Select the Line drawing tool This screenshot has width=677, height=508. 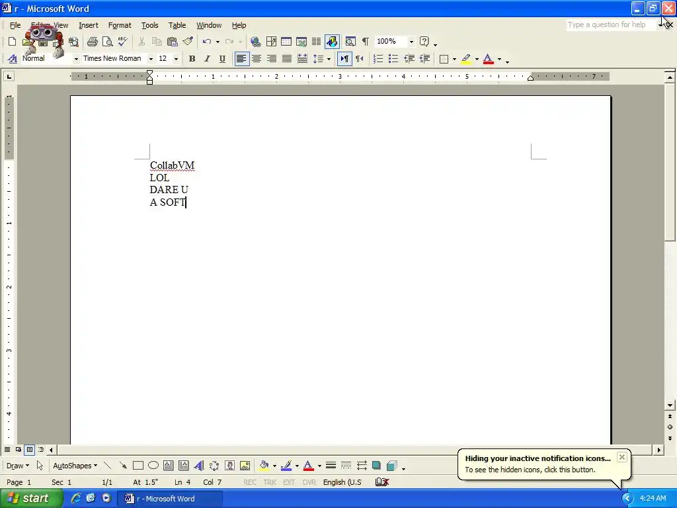click(108, 466)
